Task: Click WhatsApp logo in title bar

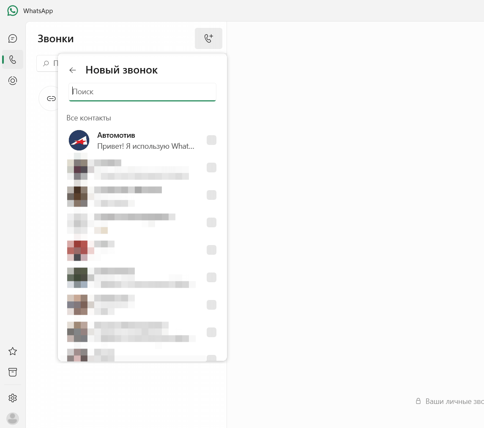Action: (x=13, y=11)
